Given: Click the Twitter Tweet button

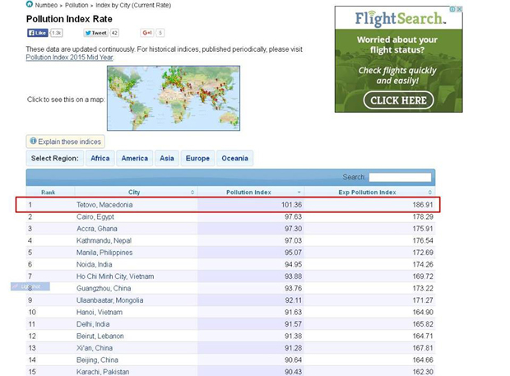Looking at the screenshot, I should pos(95,33).
